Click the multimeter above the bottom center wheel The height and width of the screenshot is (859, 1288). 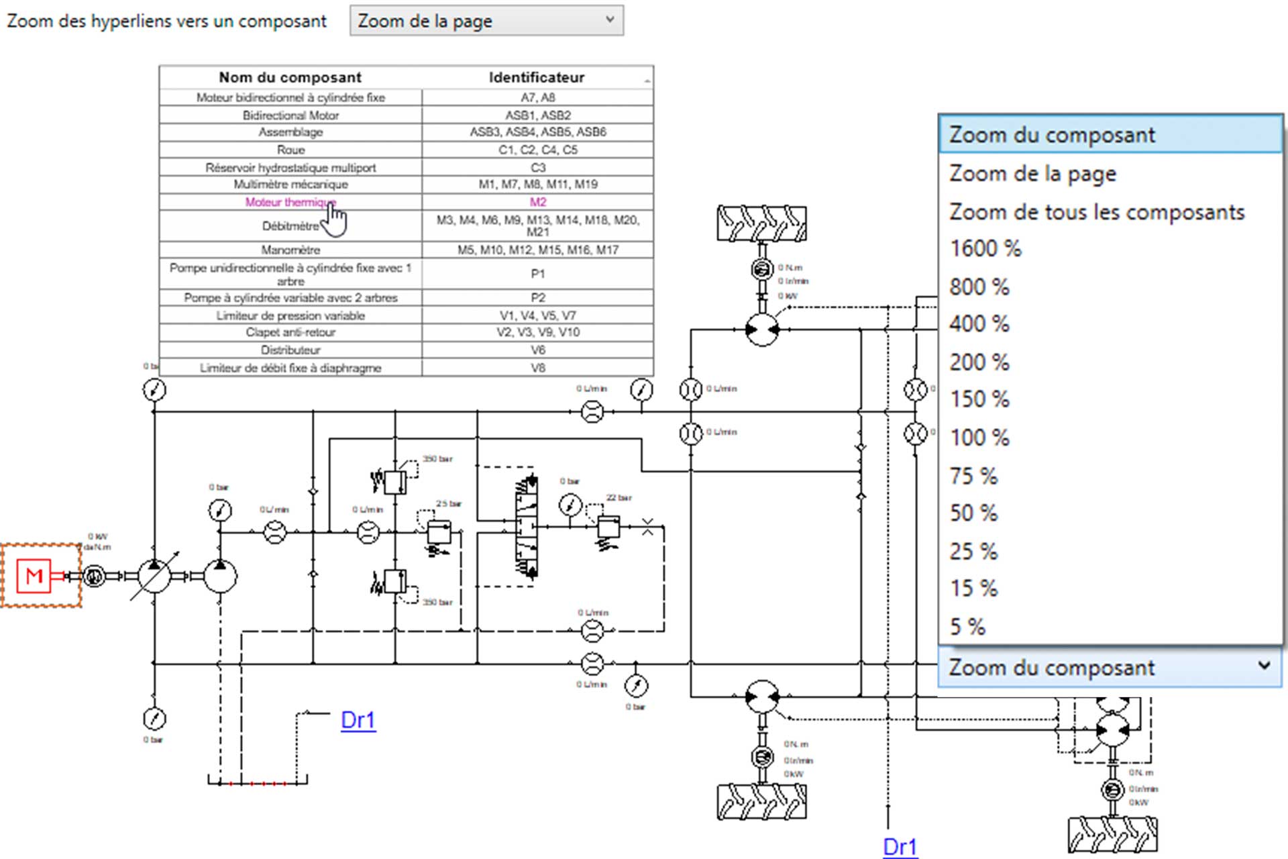(x=761, y=757)
